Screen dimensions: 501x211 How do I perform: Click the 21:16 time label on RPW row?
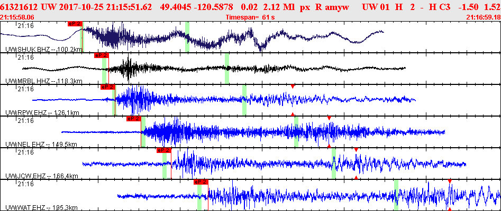click(25, 89)
